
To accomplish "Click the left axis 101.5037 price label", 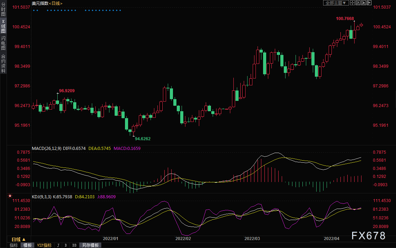I will pyautogui.click(x=21, y=7).
